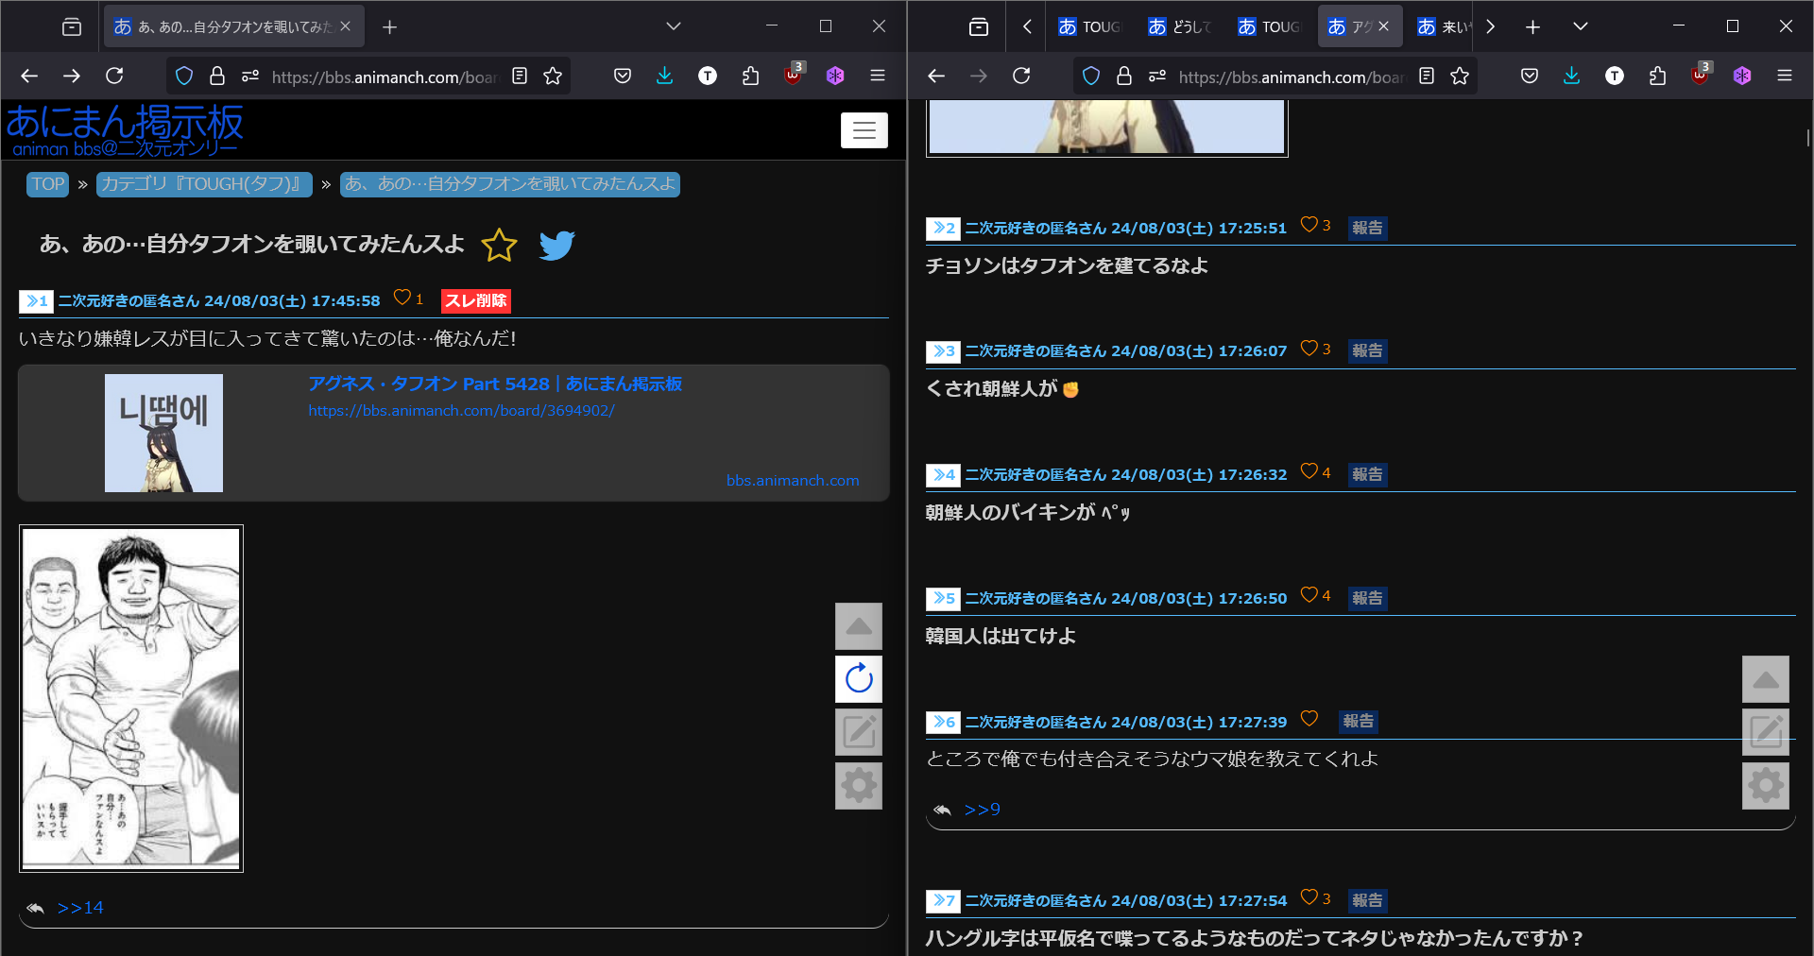Open the manga image thumbnail in post 1
This screenshot has height=956, width=1814.
(x=131, y=698)
